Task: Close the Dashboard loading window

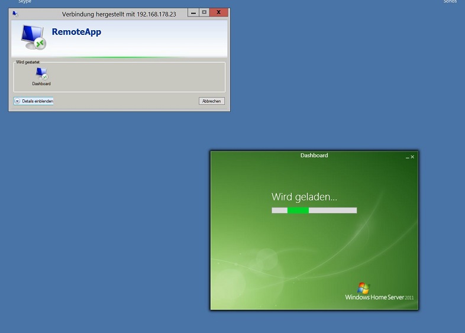Action: (412, 157)
